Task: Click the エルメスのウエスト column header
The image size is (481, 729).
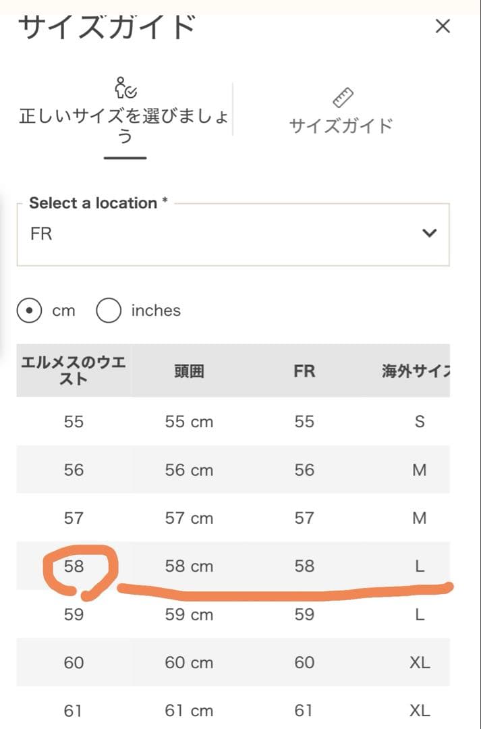Action: pyautogui.click(x=72, y=371)
